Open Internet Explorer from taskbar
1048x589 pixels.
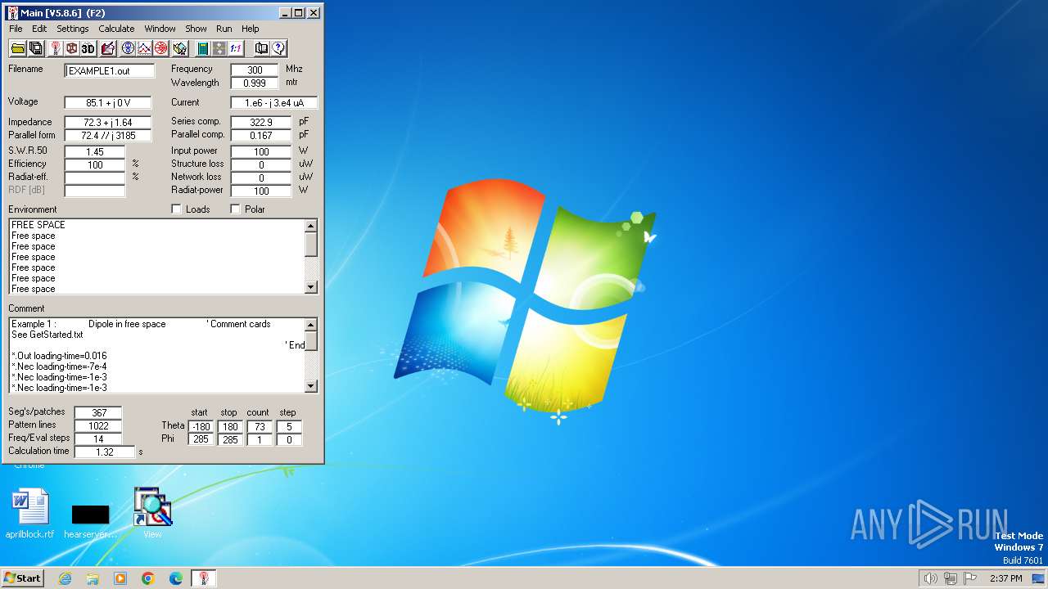click(65, 578)
